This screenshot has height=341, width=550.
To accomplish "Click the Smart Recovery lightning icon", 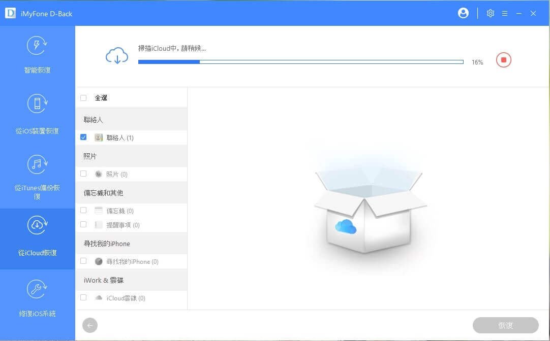I will (37, 46).
